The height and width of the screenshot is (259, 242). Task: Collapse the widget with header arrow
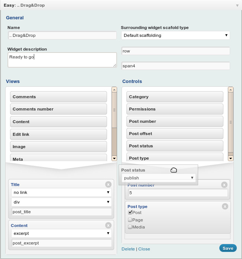click(x=237, y=6)
